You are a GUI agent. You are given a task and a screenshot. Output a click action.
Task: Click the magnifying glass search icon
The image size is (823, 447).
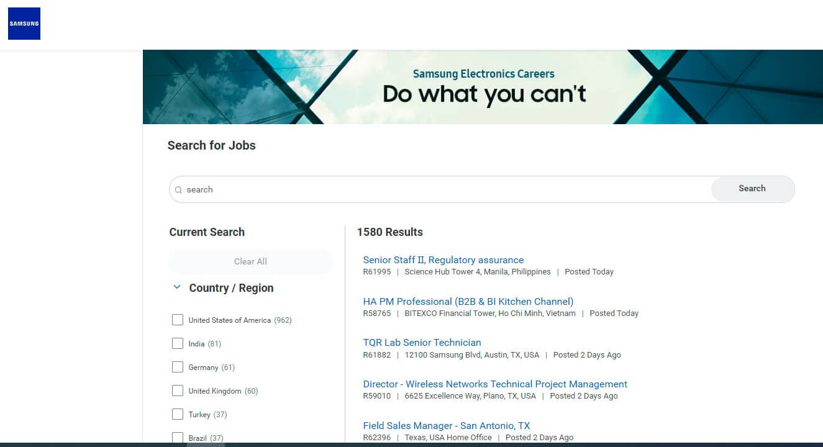pyautogui.click(x=178, y=189)
